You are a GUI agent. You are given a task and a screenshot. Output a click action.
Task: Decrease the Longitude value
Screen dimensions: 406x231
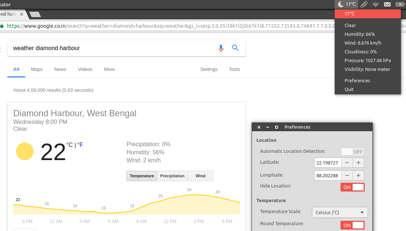pyautogui.click(x=347, y=175)
